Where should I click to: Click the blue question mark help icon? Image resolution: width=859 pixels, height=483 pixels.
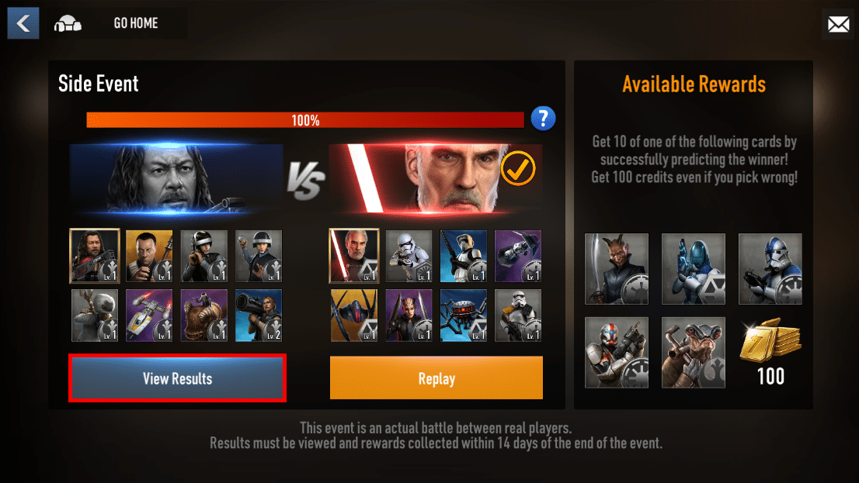point(543,118)
